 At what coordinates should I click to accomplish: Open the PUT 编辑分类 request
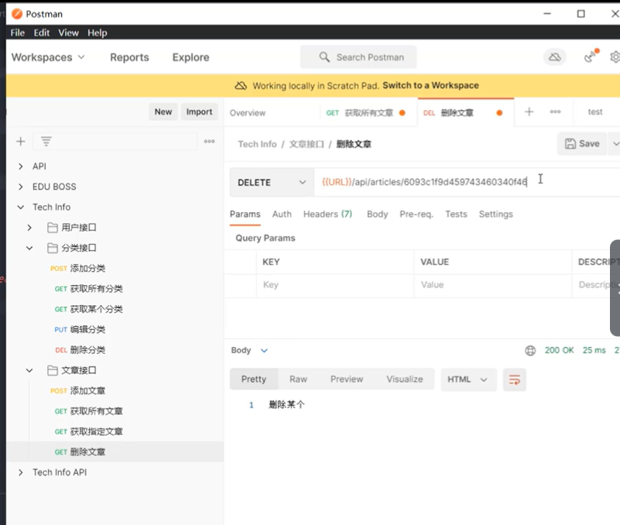click(x=80, y=330)
